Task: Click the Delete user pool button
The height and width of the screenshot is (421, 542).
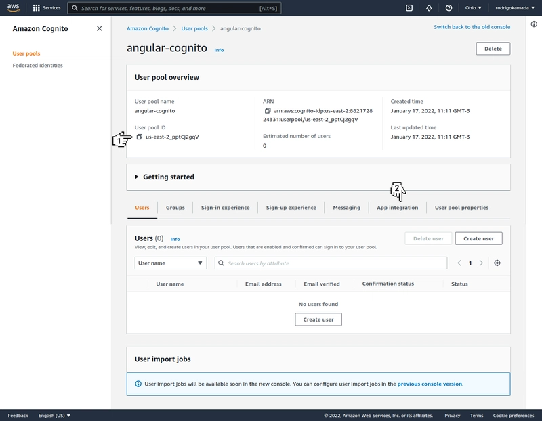Action: click(x=493, y=49)
